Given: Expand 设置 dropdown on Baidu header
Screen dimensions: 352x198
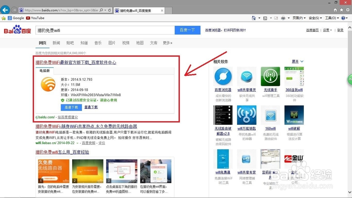Looking at the screenshot, I should (327, 30).
